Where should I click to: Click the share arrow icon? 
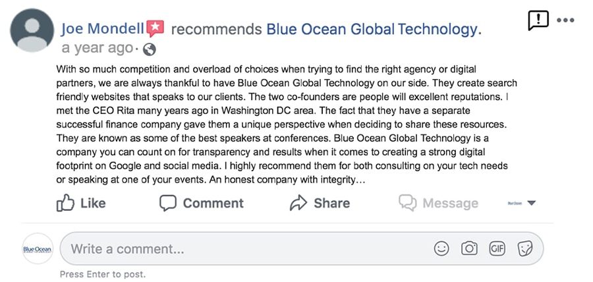[x=298, y=203]
